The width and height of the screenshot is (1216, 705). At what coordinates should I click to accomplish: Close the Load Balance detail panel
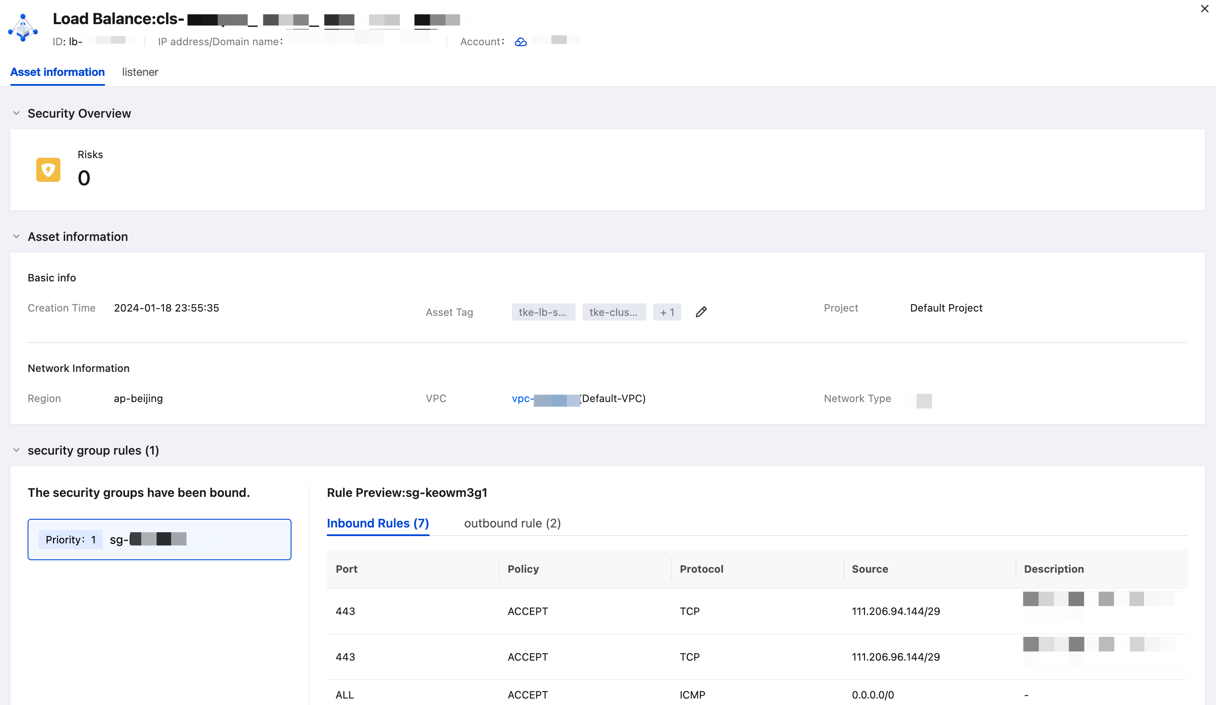tap(1204, 9)
